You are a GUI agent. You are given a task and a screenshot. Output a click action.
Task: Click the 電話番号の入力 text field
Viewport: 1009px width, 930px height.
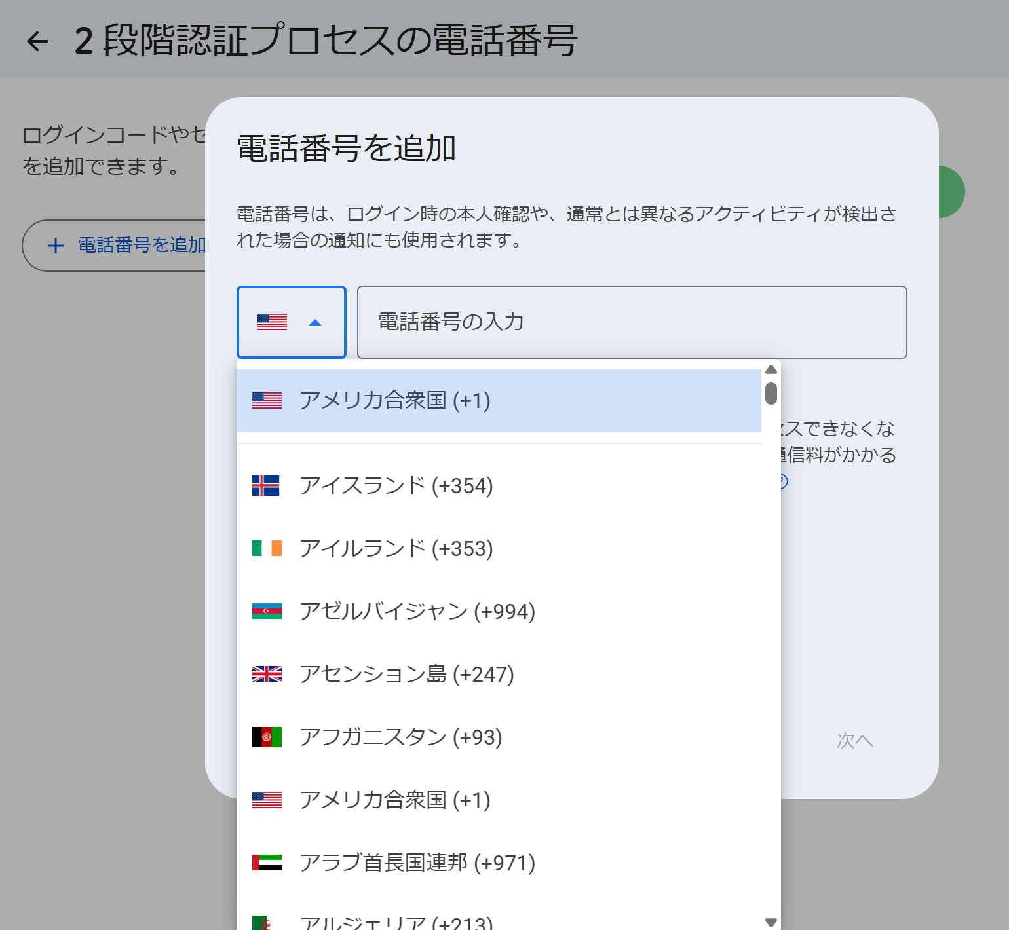631,322
